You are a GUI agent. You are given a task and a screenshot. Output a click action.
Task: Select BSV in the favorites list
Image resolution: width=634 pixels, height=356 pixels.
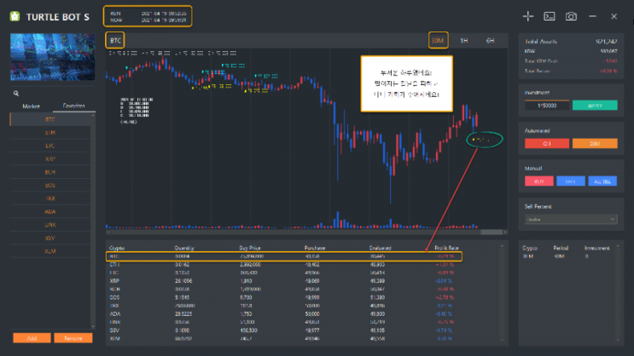tap(50, 238)
